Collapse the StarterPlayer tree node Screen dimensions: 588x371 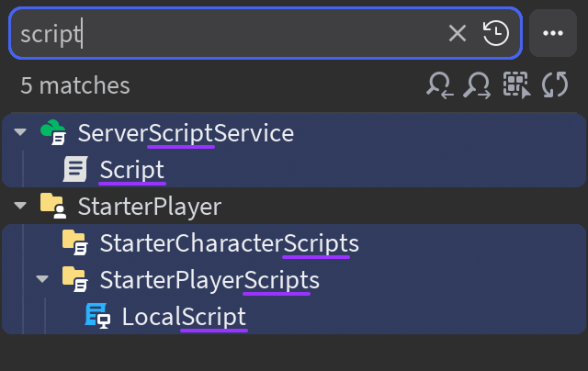pos(20,207)
